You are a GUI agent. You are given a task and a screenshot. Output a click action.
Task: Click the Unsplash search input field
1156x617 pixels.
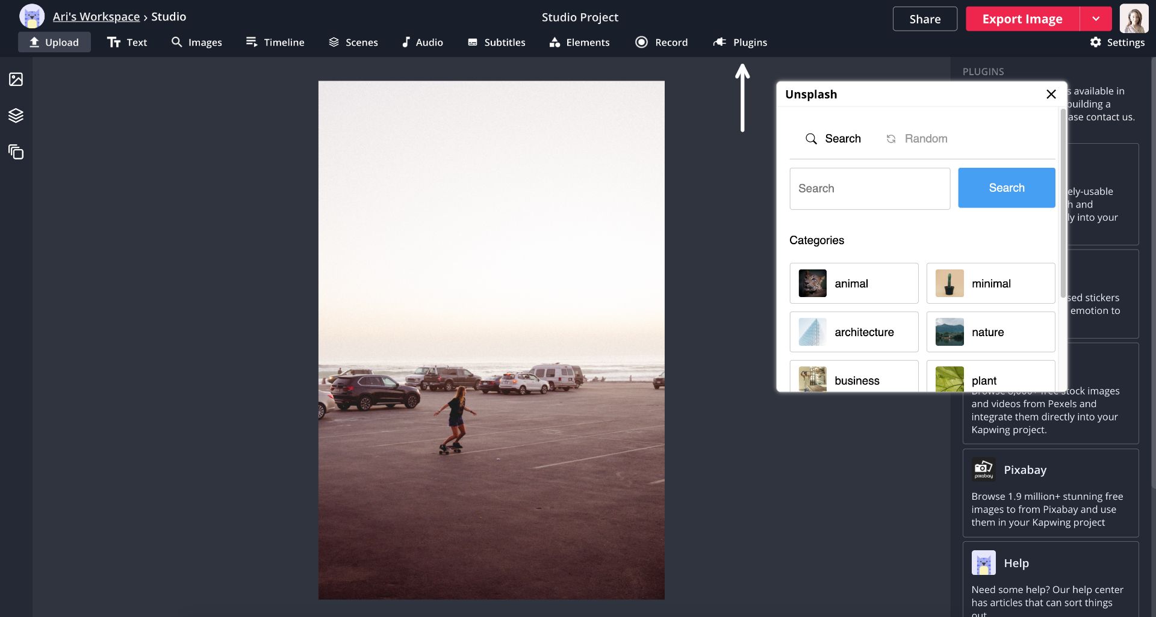coord(869,189)
